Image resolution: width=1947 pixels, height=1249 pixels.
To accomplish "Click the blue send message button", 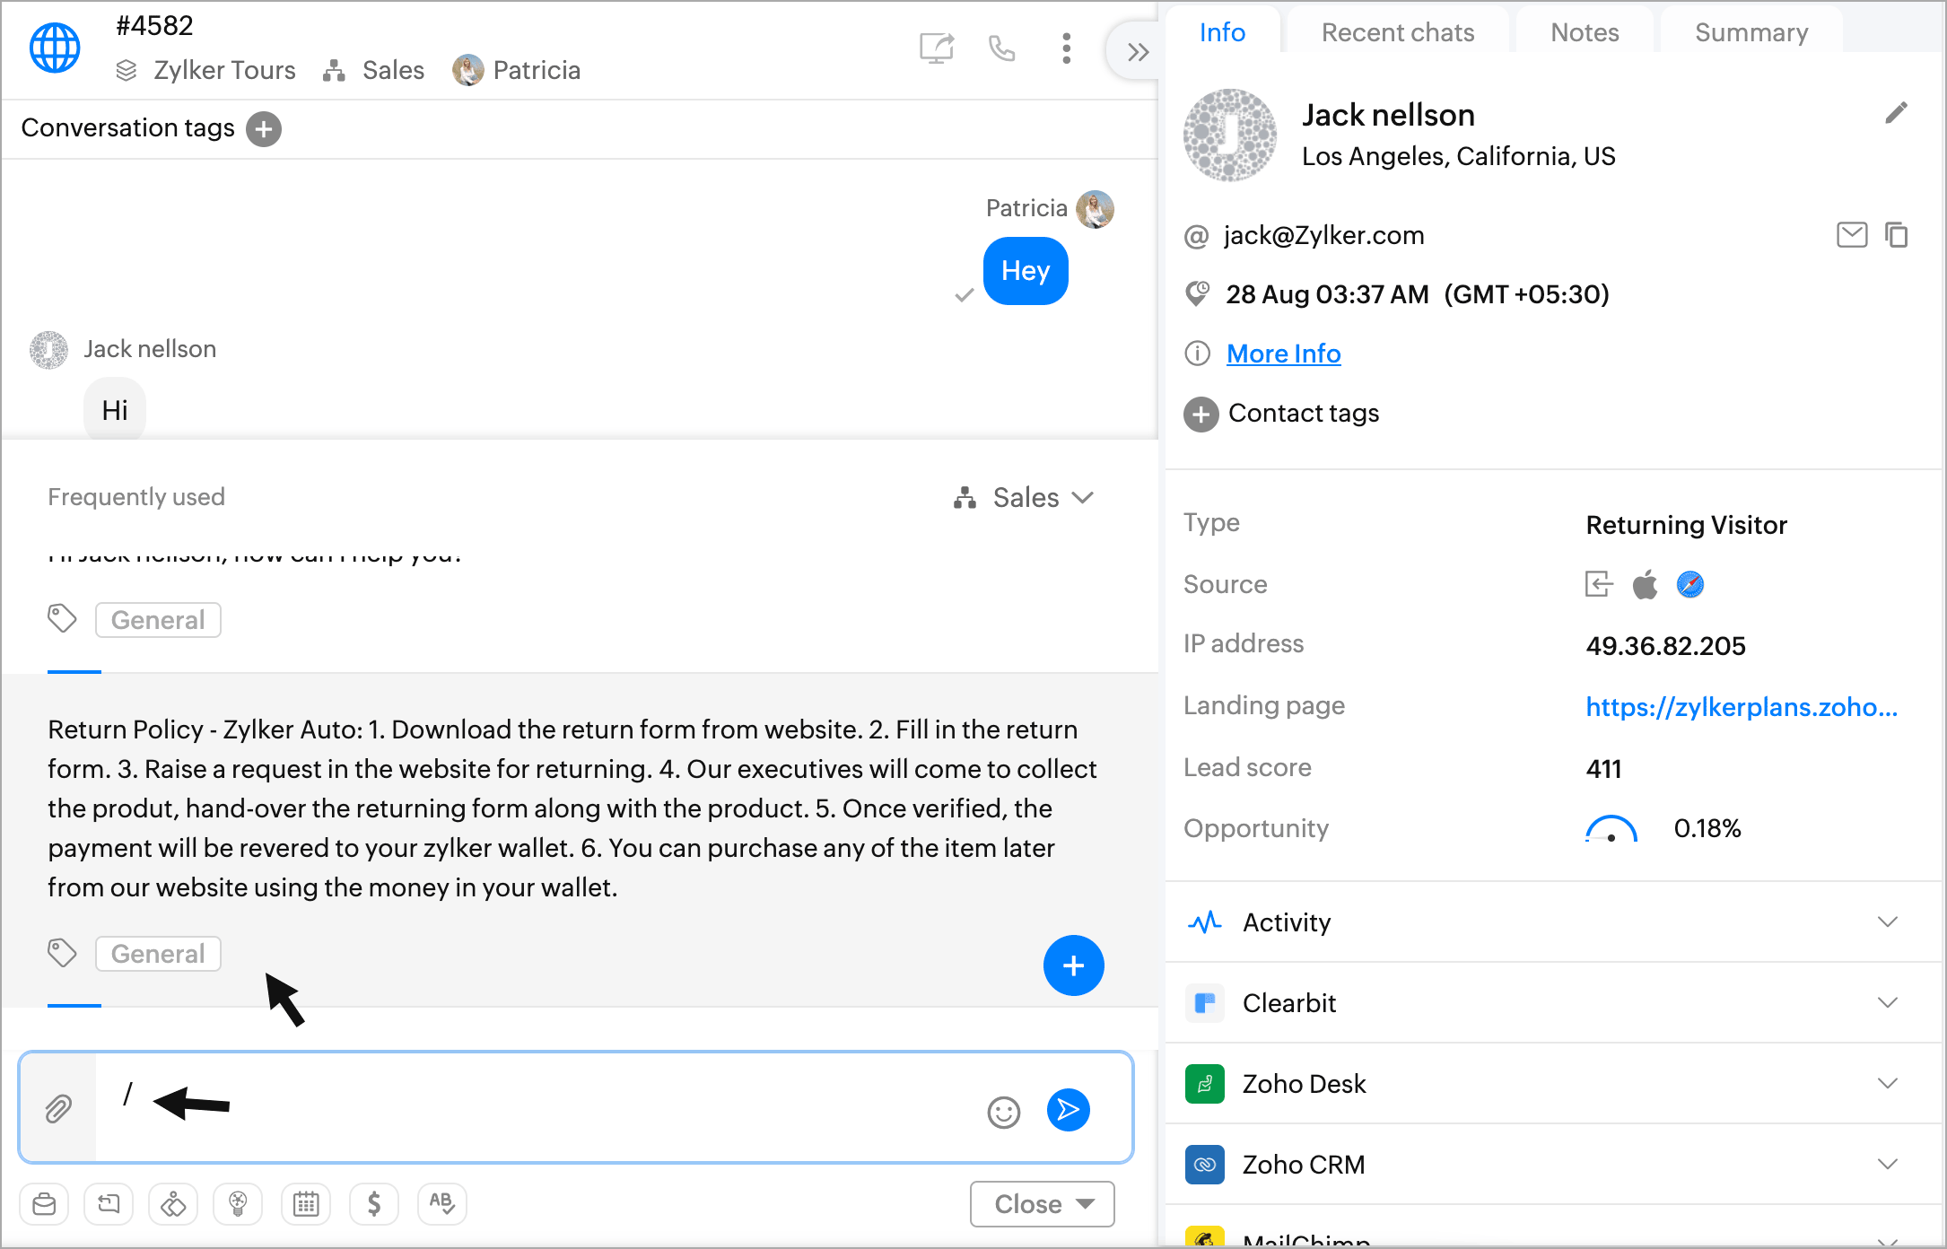I will [1068, 1110].
